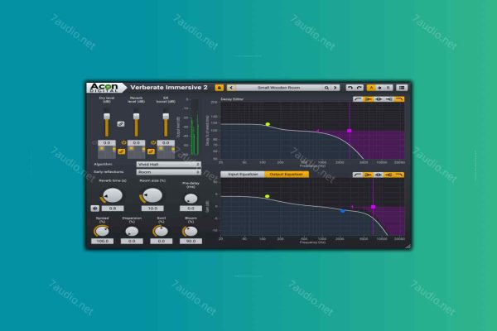Click the Bloom value field

[191, 241]
